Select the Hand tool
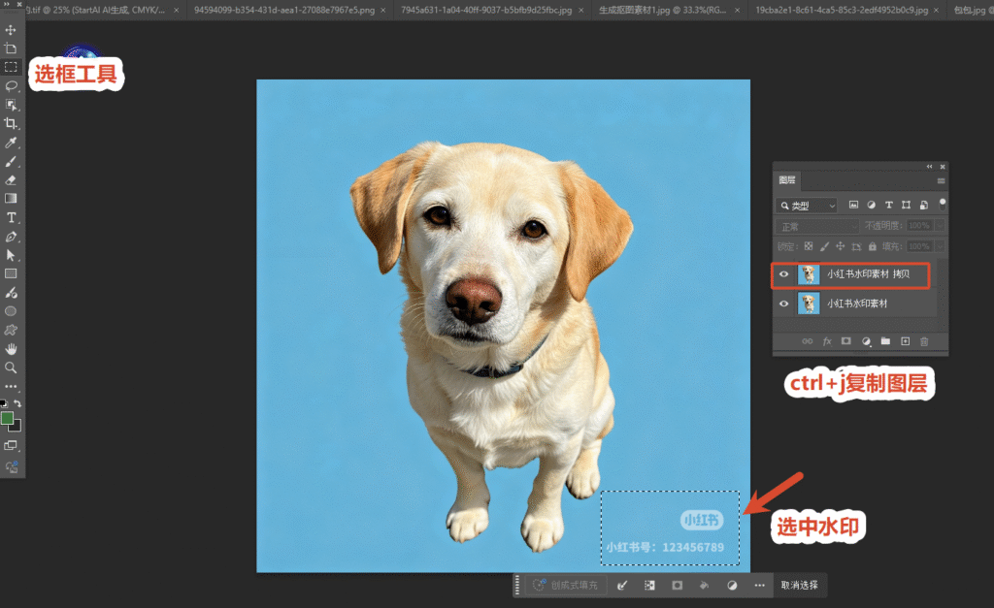994x608 pixels. (11, 349)
